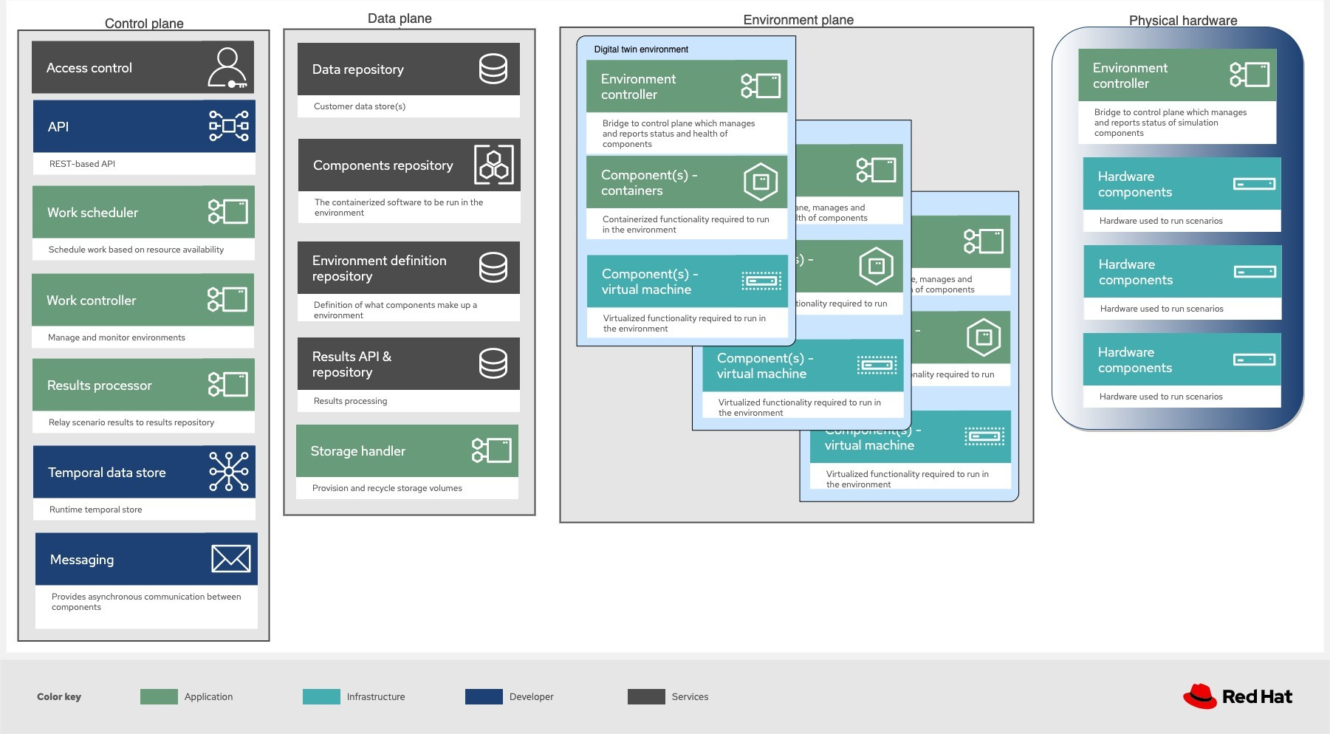Click the Digital twin environment label
The image size is (1330, 734).
click(x=641, y=49)
